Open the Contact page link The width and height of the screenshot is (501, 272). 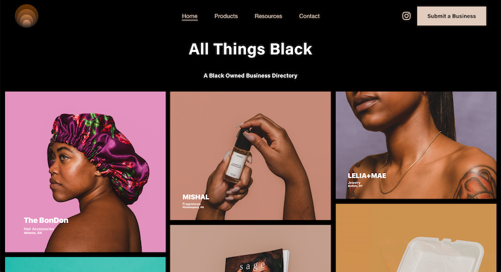click(x=309, y=16)
